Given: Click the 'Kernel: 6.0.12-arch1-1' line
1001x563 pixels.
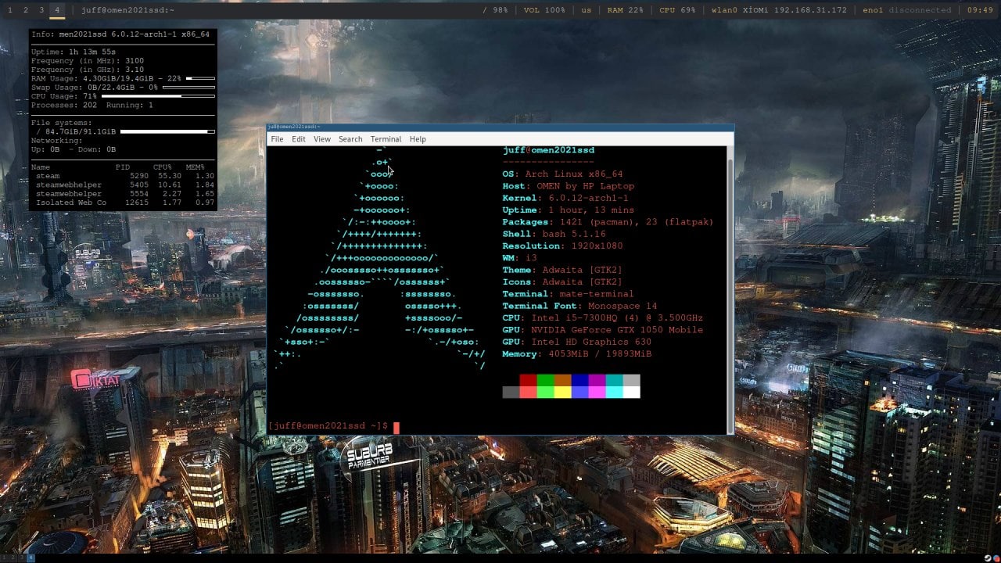Looking at the screenshot, I should coord(565,199).
